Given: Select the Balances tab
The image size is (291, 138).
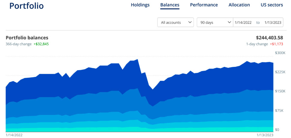Looking at the screenshot, I should click(170, 5).
